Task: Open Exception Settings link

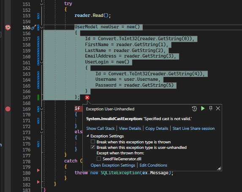Action: pyautogui.click(x=113, y=165)
